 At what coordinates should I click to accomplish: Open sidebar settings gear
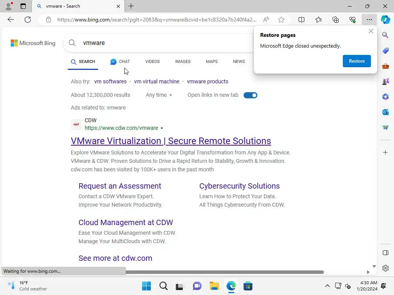(x=385, y=268)
